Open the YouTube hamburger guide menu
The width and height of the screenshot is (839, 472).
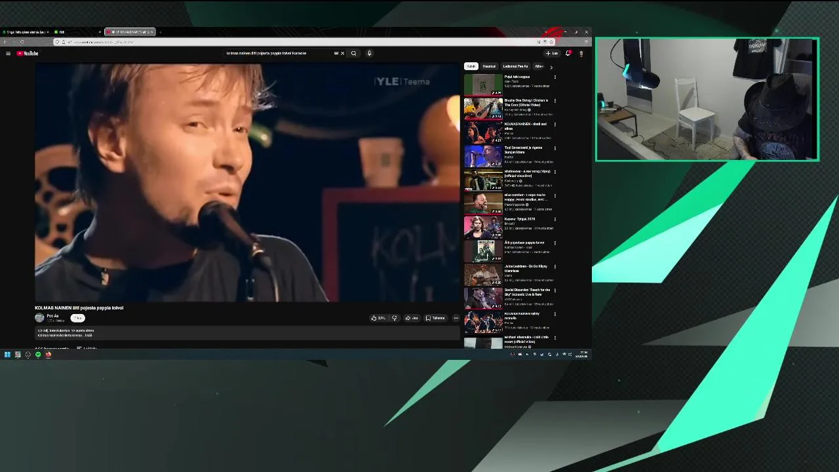tap(8, 53)
